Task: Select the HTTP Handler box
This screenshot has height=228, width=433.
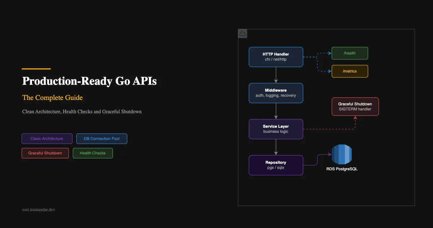Action: coord(276,57)
